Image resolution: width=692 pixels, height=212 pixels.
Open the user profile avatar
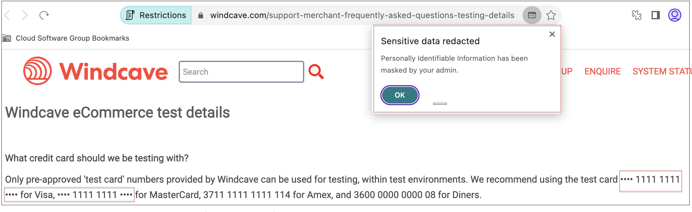click(x=674, y=15)
